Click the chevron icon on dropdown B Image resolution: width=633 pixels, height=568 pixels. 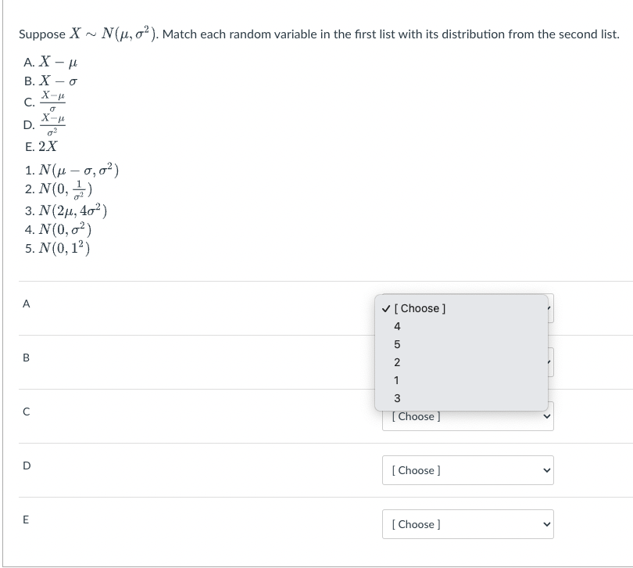tap(548, 362)
